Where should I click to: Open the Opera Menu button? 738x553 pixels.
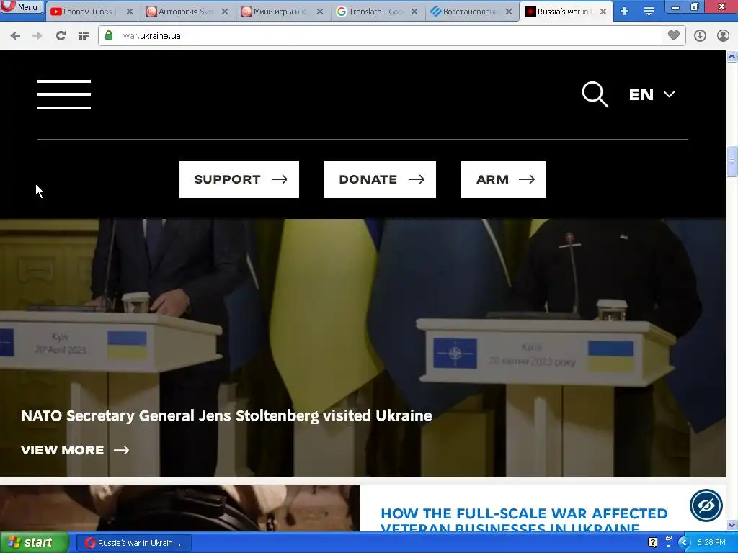pyautogui.click(x=22, y=6)
